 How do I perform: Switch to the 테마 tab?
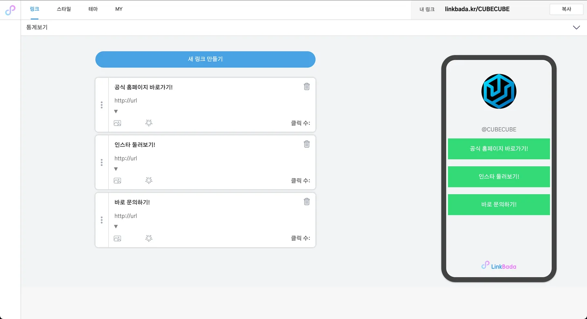point(93,9)
